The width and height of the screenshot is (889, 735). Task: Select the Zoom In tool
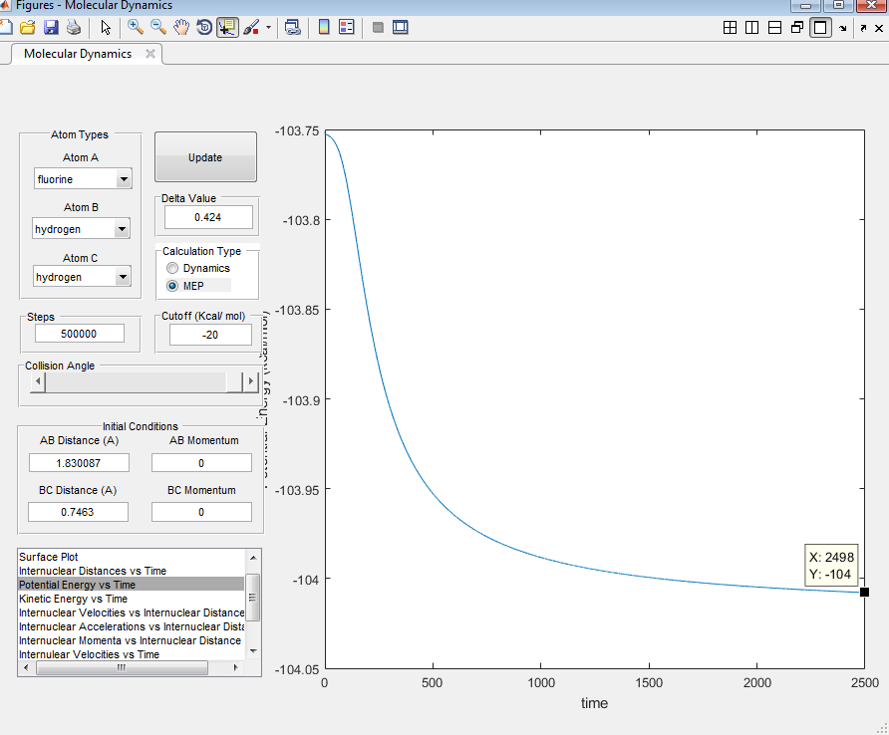click(x=136, y=27)
